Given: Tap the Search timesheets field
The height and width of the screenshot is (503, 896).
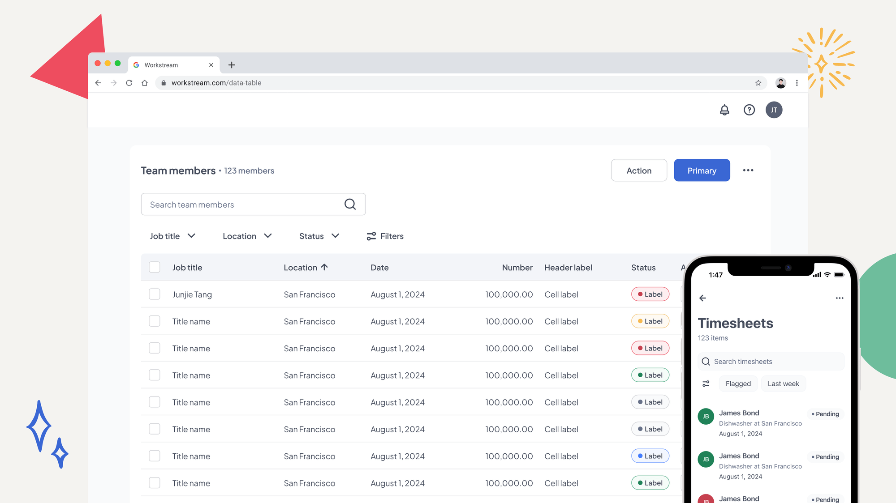Looking at the screenshot, I should pyautogui.click(x=771, y=362).
